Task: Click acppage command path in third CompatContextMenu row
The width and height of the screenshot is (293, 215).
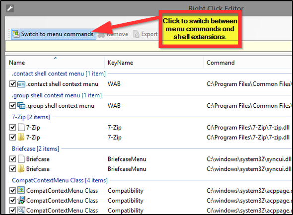Action: 249,211
